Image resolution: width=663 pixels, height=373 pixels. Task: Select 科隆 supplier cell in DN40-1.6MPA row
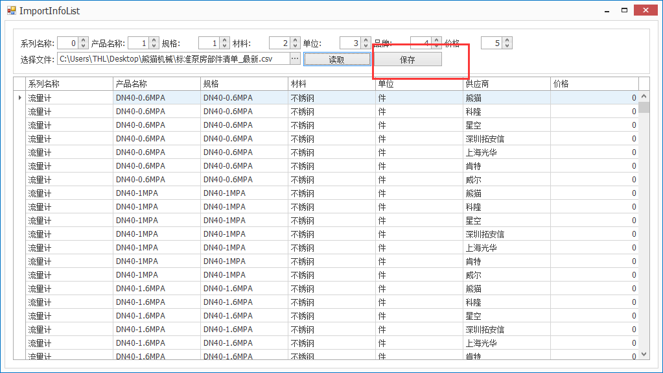507,302
